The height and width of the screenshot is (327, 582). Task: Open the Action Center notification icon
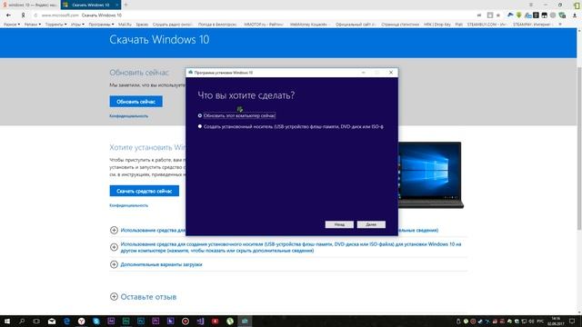(572, 321)
